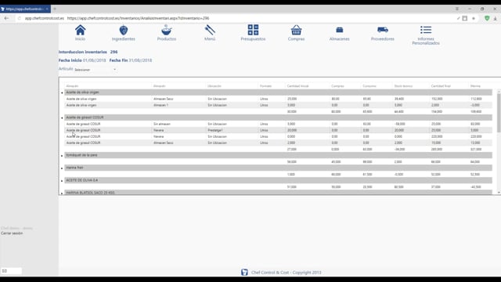Click the Proveedores menu label

click(383, 38)
